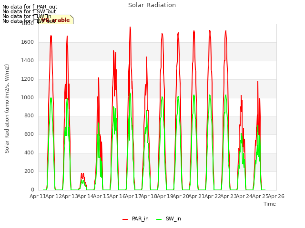Click the Solar Radiation y-axis label
Viewport: 305px width, 228px height.
pyautogui.click(x=7, y=109)
